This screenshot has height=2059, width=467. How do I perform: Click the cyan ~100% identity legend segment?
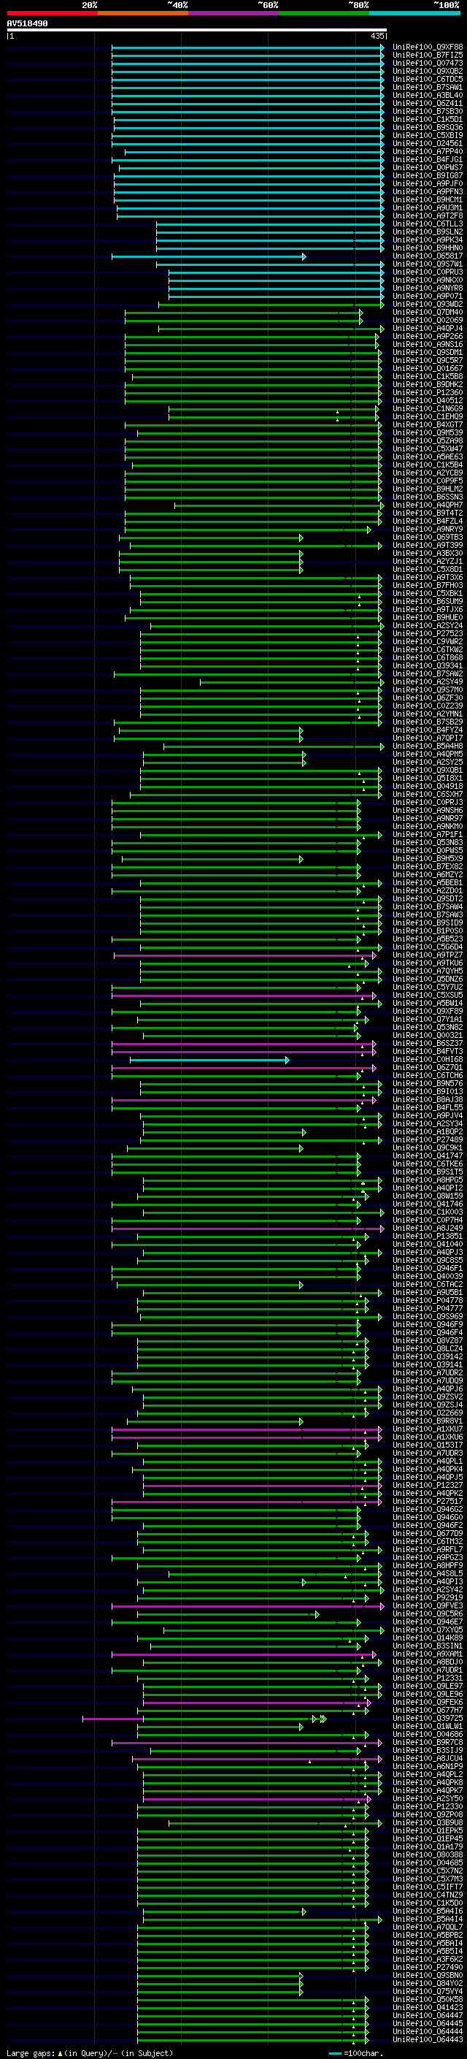pyautogui.click(x=414, y=13)
